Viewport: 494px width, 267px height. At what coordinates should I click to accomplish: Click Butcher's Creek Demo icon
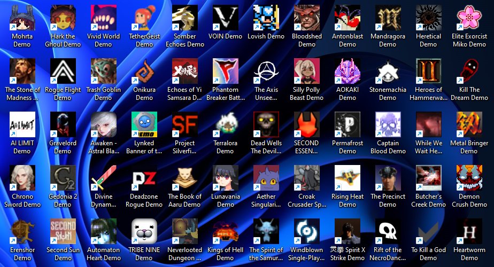point(428,178)
